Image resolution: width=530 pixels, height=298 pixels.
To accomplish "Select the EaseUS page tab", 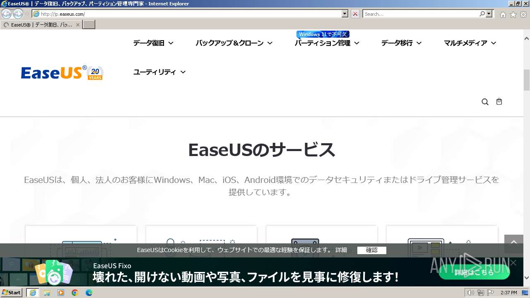I will pyautogui.click(x=41, y=25).
